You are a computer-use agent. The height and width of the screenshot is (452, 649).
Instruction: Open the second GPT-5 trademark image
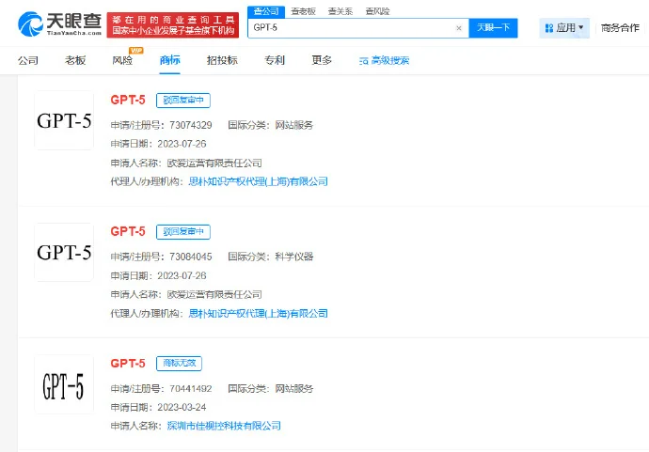pos(64,252)
